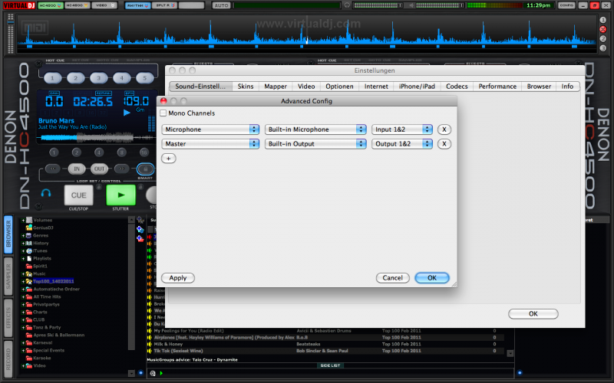The image size is (614, 383).
Task: Set loop OUT point
Action: pos(99,169)
